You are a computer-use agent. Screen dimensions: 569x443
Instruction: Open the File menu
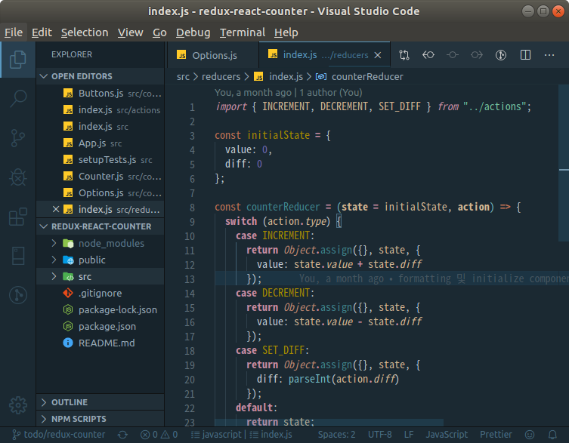14,32
